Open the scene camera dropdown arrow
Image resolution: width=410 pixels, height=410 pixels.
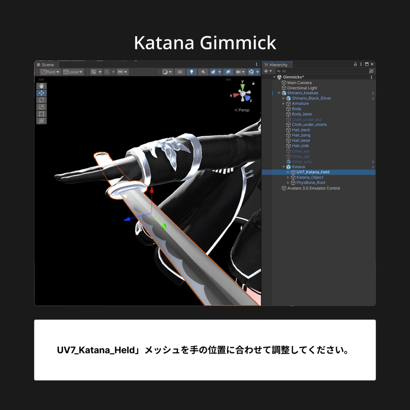[243, 72]
